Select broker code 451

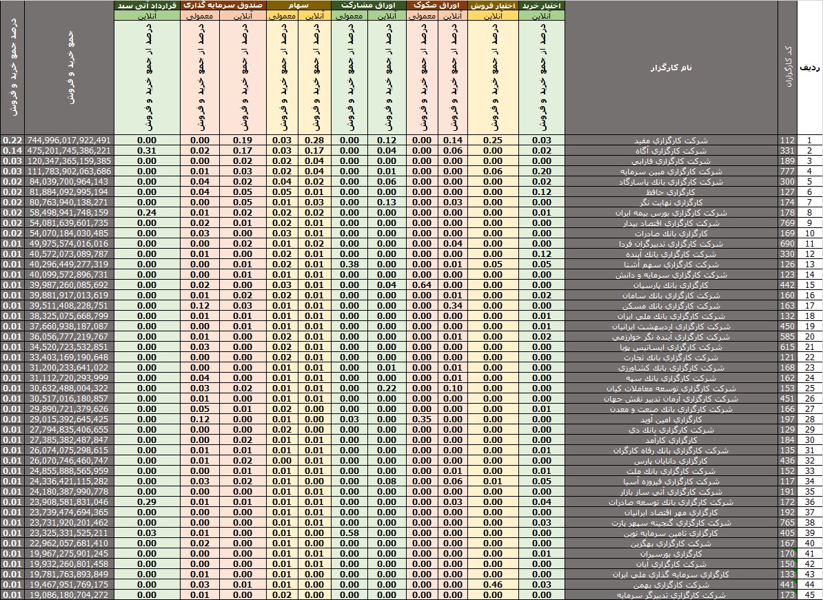pos(787,399)
